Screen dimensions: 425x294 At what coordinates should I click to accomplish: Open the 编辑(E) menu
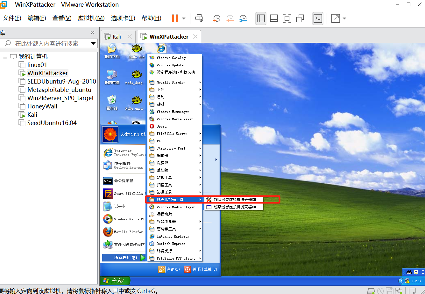click(37, 18)
